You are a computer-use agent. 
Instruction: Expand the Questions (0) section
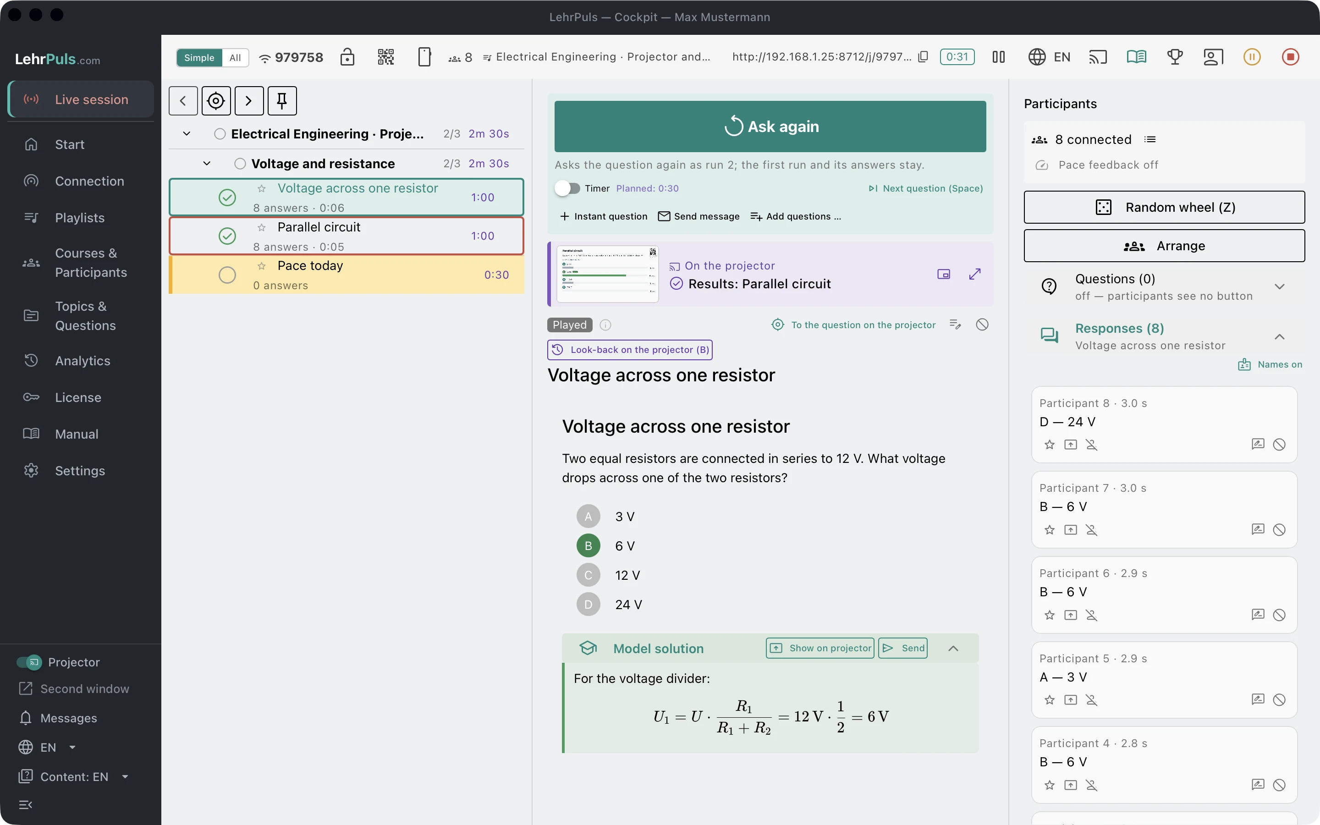pyautogui.click(x=1279, y=287)
